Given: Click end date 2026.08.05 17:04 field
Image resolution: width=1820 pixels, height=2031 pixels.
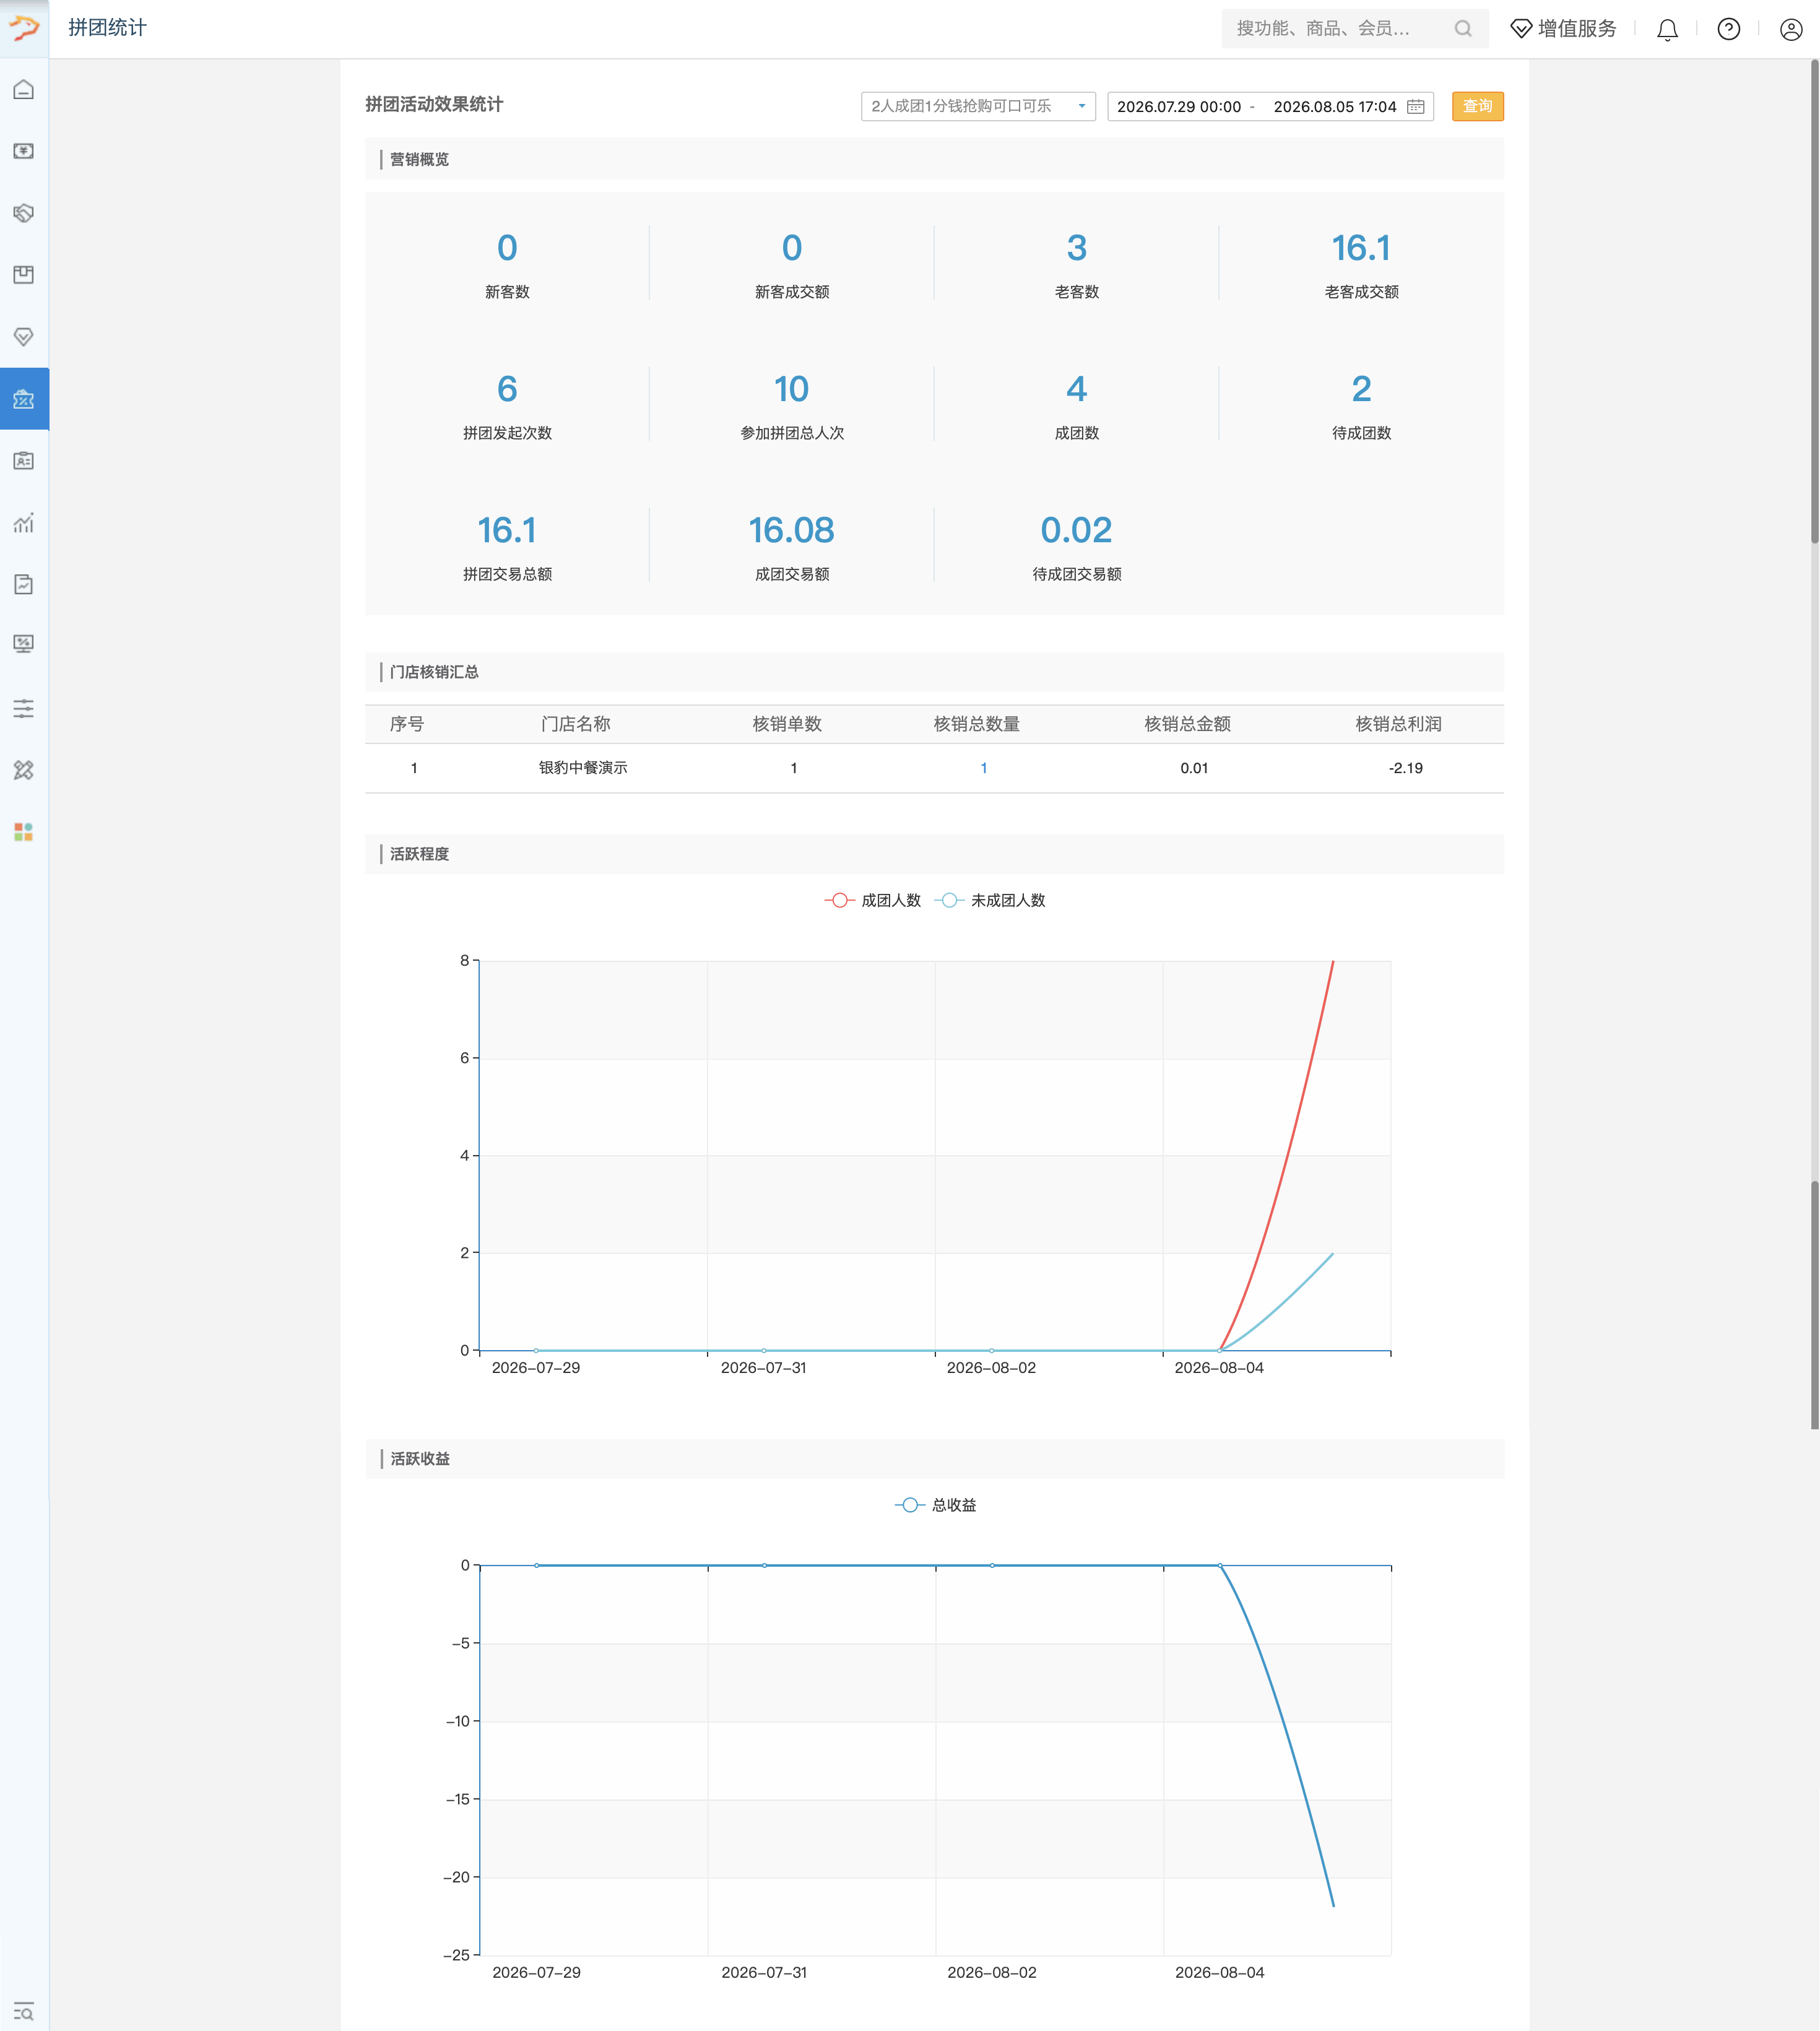Looking at the screenshot, I should (1334, 106).
